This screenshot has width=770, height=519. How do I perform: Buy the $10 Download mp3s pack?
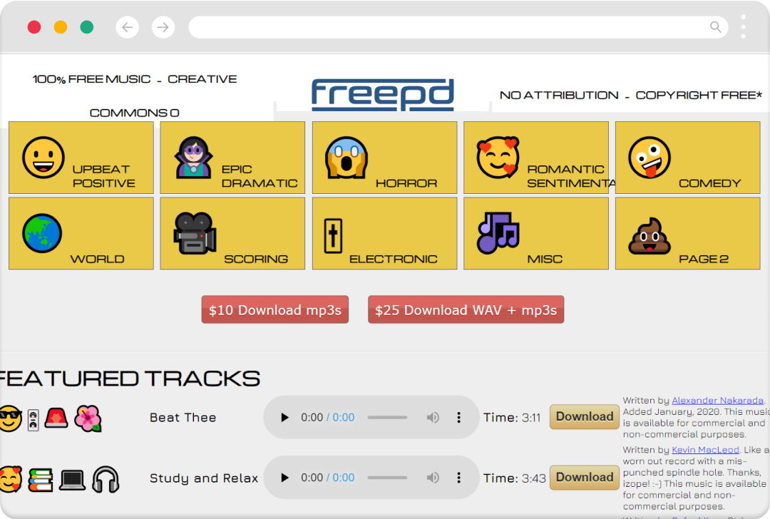pos(275,310)
